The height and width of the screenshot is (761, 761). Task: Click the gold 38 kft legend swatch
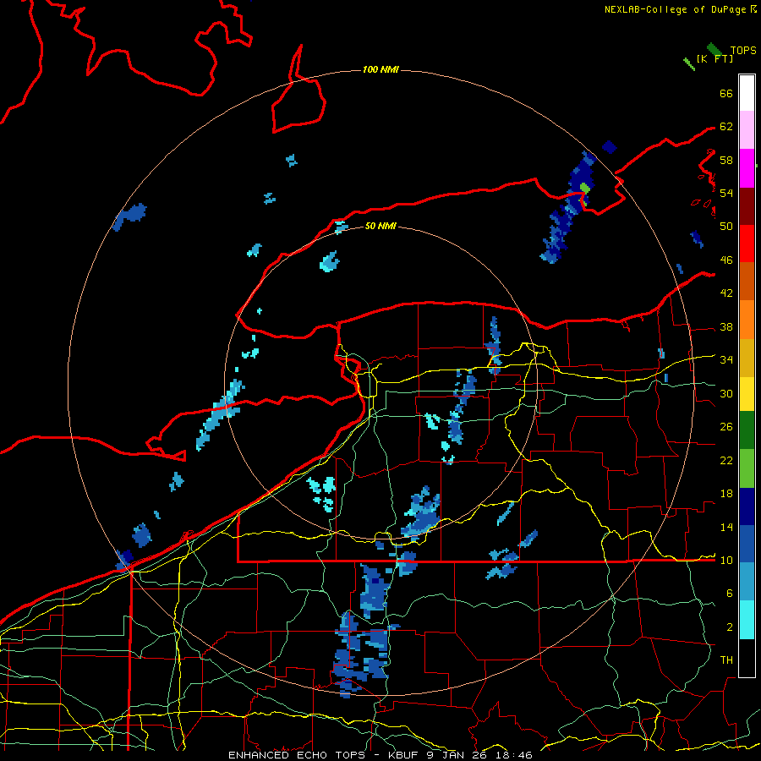(747, 358)
